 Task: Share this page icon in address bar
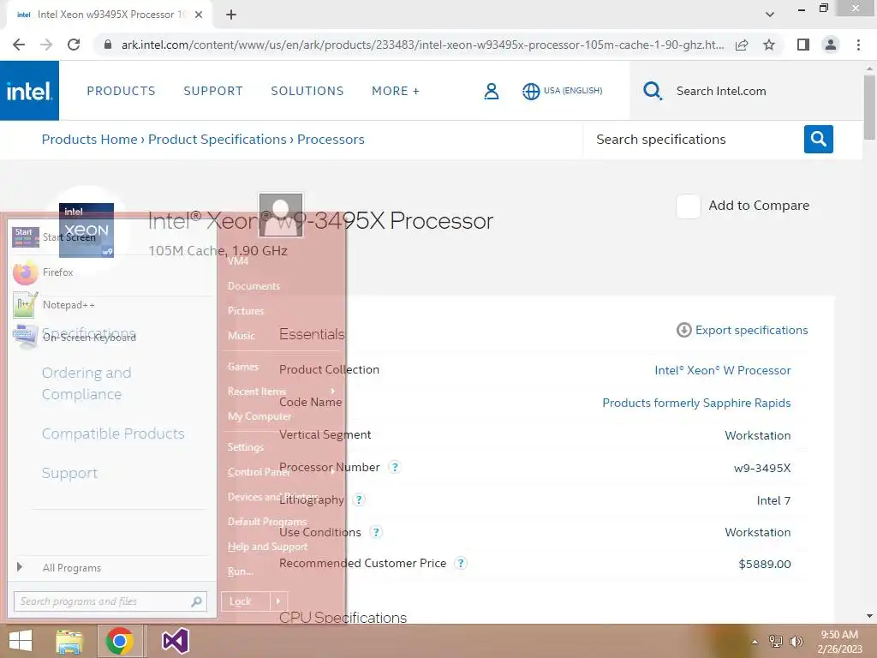click(x=742, y=45)
